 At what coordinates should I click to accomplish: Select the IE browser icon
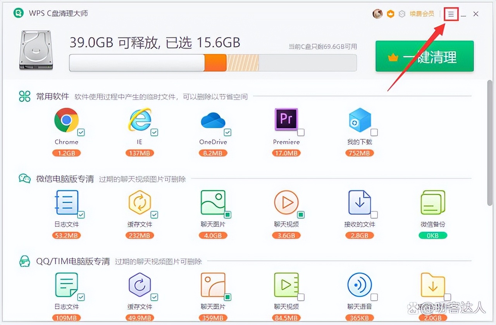click(x=139, y=120)
